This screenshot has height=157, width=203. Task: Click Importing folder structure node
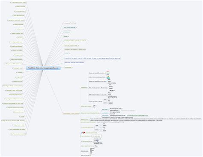pos(16,95)
